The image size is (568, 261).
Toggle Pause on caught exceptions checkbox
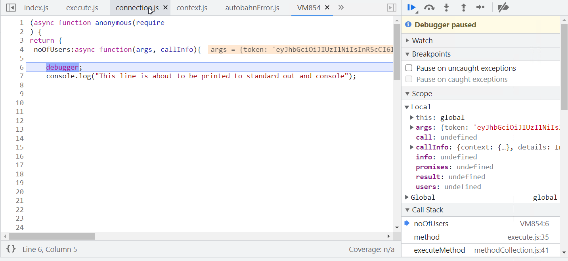pos(409,79)
